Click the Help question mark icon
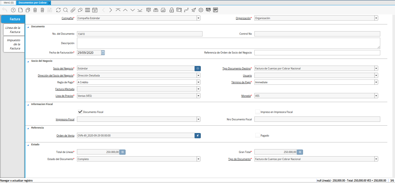Image resolution: width=395 pixels, height=183 pixels. click(x=13, y=10)
